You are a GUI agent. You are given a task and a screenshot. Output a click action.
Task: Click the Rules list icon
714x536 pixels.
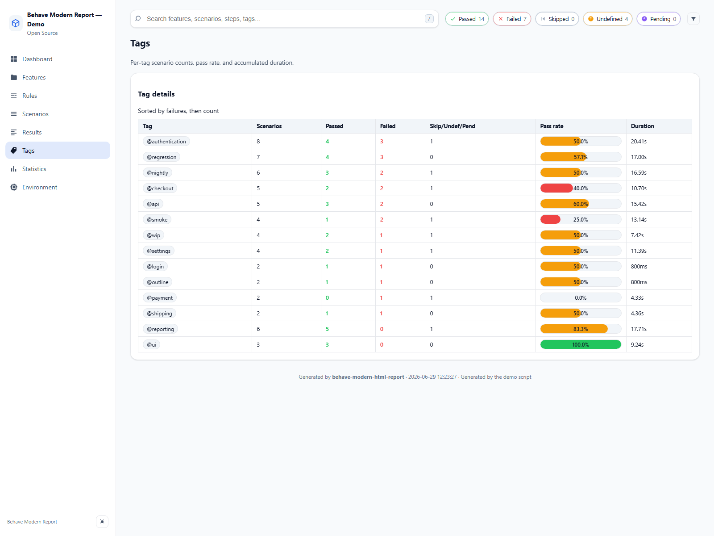pos(14,96)
